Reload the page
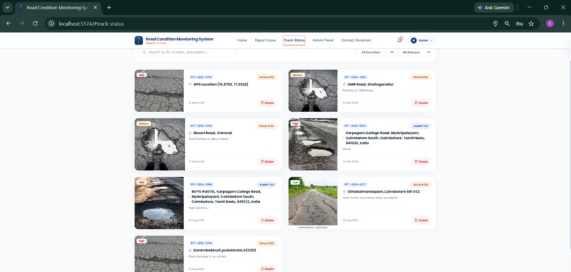This screenshot has height=272, width=571. click(x=35, y=23)
